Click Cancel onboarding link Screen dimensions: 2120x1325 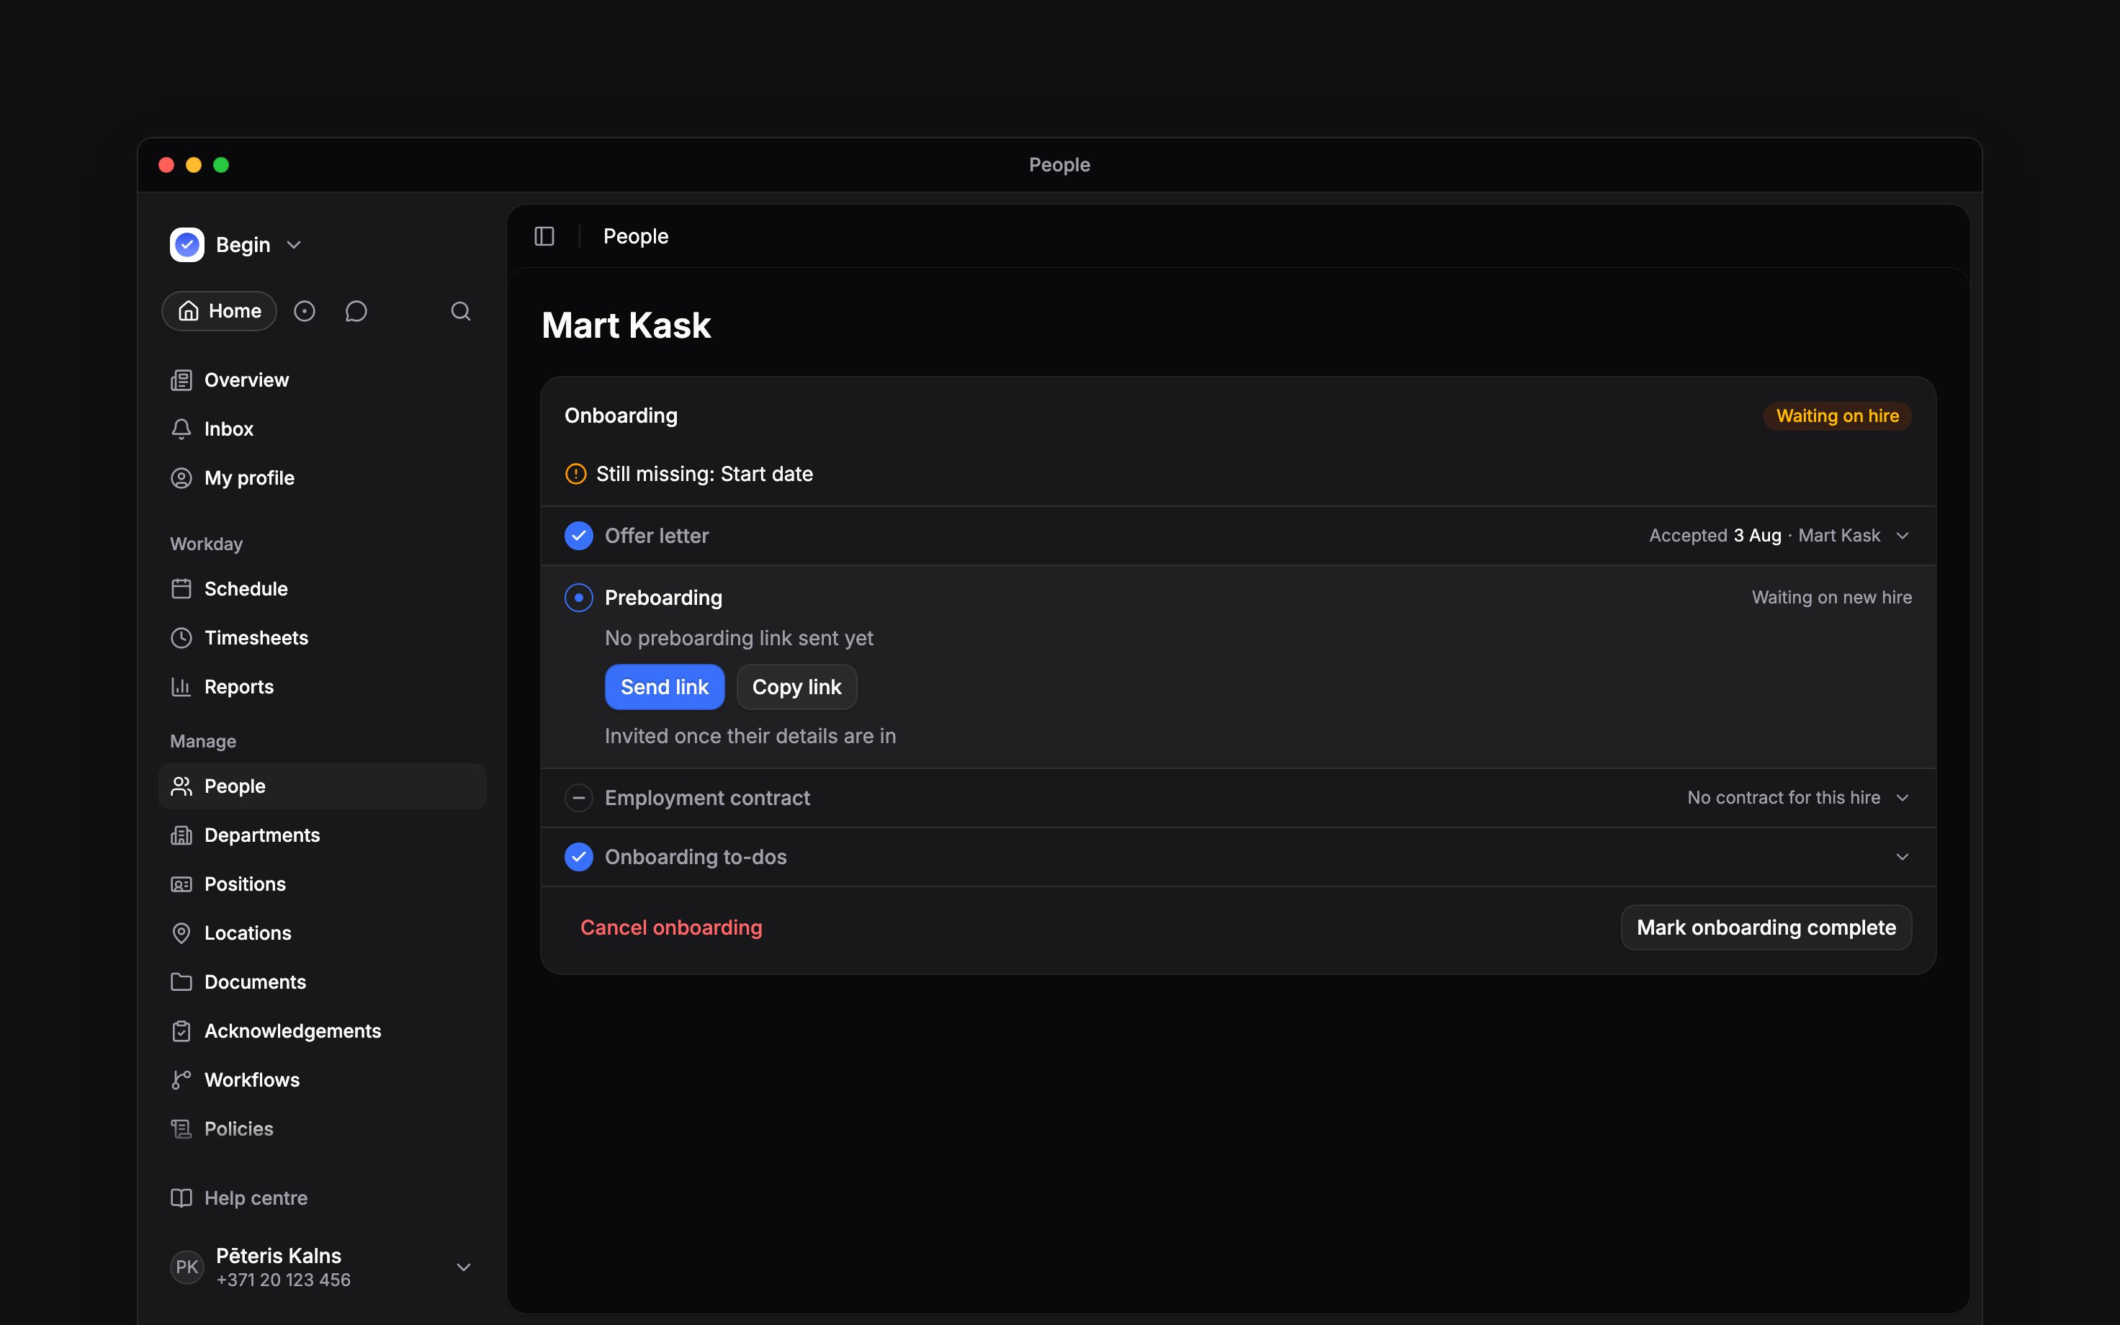pyautogui.click(x=671, y=928)
